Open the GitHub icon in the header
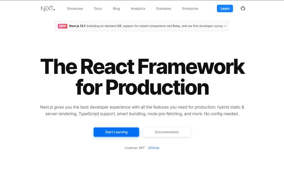 (243, 8)
